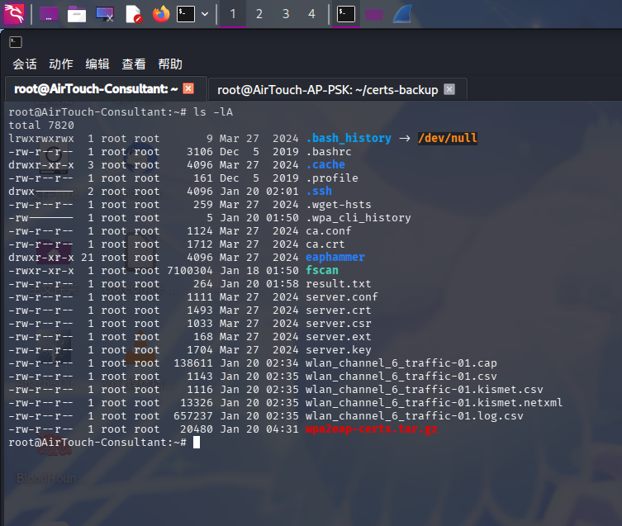Viewport: 622px width, 526px height.
Task: Open the file manager from the panel
Action: coord(77,14)
